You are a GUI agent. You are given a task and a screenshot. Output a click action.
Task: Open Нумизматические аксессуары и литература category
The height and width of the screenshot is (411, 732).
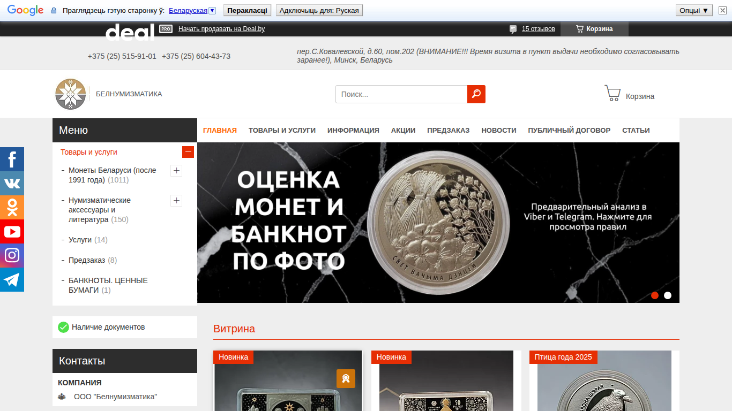point(100,210)
